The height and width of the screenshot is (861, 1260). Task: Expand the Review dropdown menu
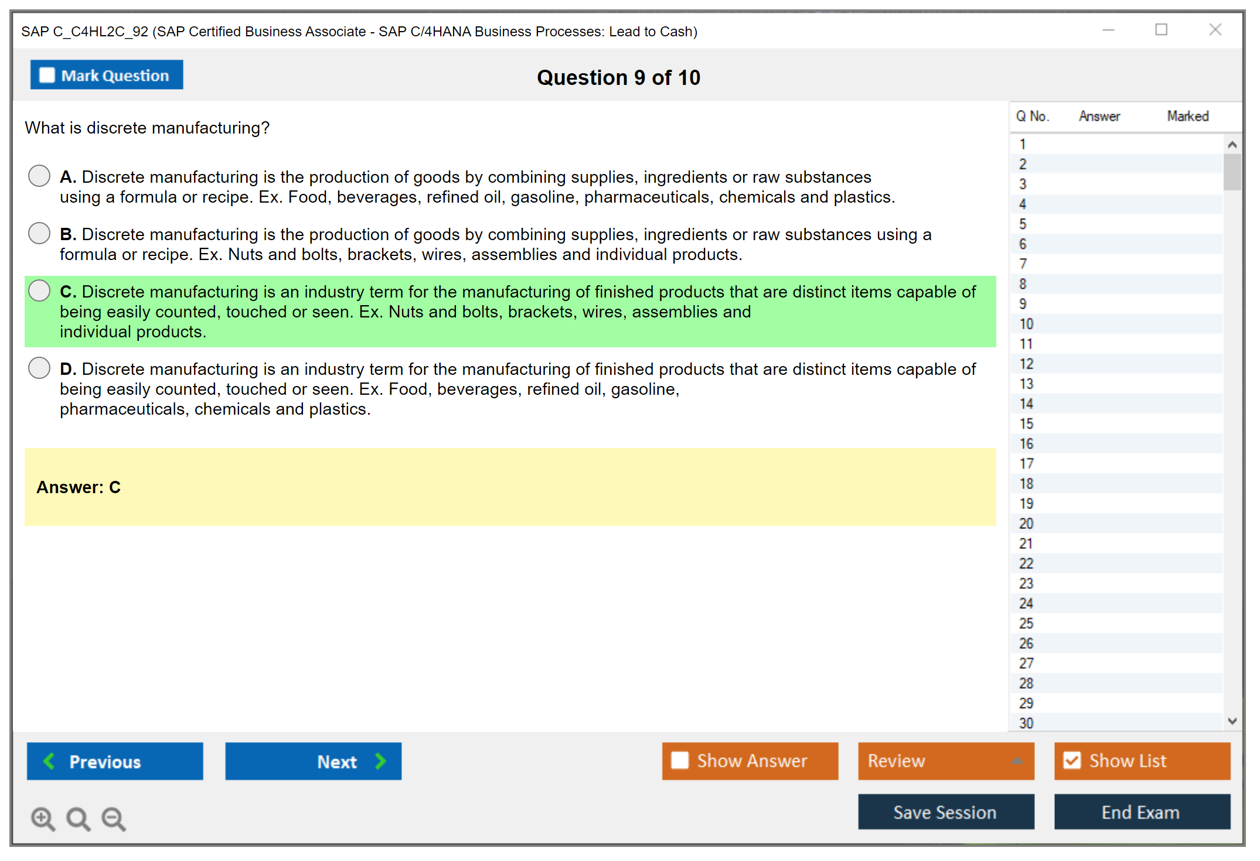pyautogui.click(x=1017, y=761)
